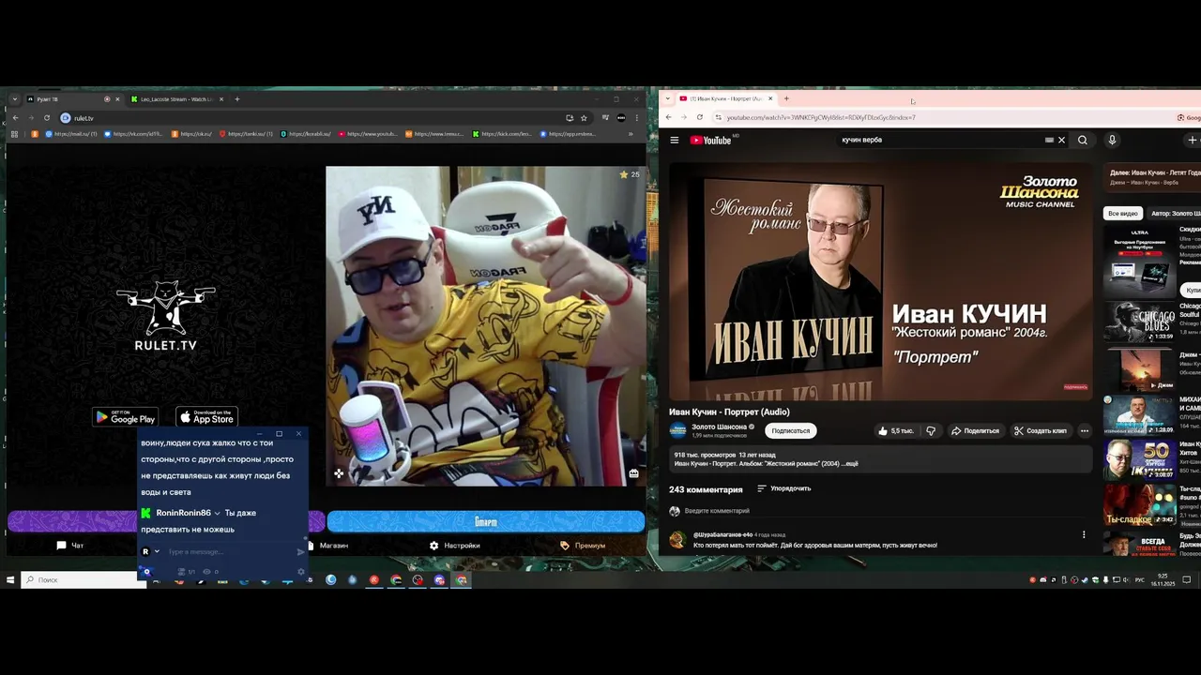
Task: Switch to Leo_Lacoste Stream browser tab
Action: click(175, 99)
